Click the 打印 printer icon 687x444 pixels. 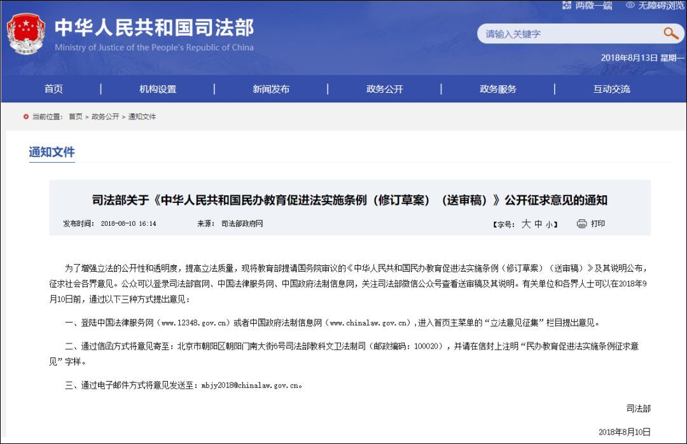[580, 224]
